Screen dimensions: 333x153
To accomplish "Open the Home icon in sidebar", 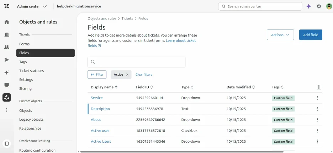I will click(x=7, y=22).
